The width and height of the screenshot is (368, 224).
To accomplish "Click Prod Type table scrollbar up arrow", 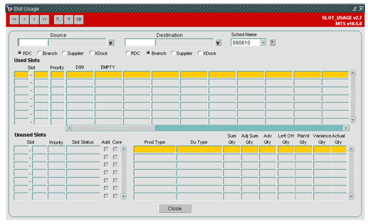I will click(351, 149).
